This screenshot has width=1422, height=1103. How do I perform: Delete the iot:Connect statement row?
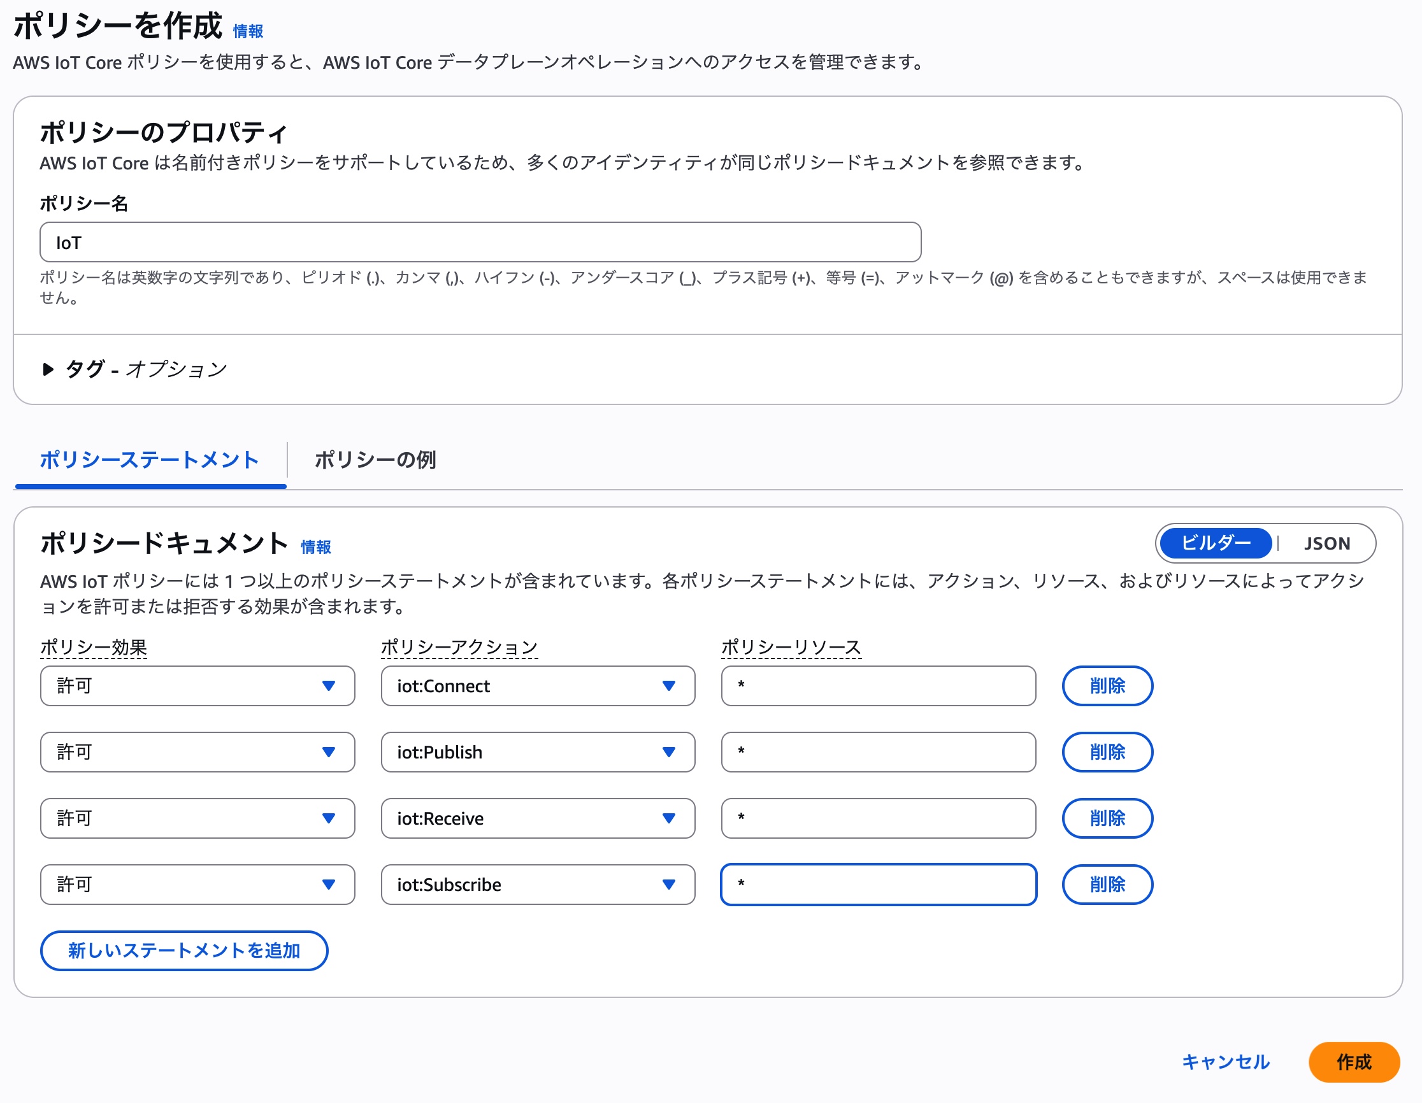tap(1107, 686)
